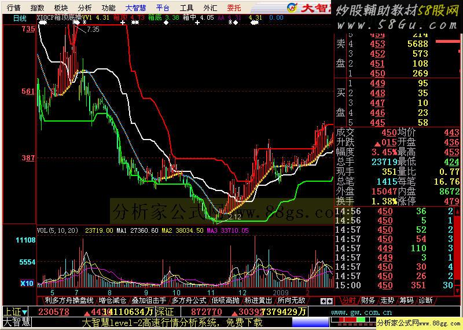Open the 指数 menu
Viewport: 463px width, 330px height.
click(37, 8)
